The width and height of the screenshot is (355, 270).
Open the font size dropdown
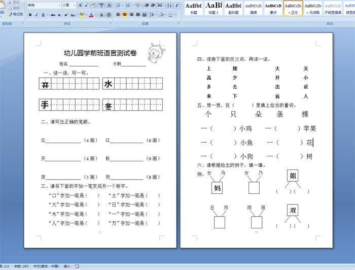pos(74,5)
